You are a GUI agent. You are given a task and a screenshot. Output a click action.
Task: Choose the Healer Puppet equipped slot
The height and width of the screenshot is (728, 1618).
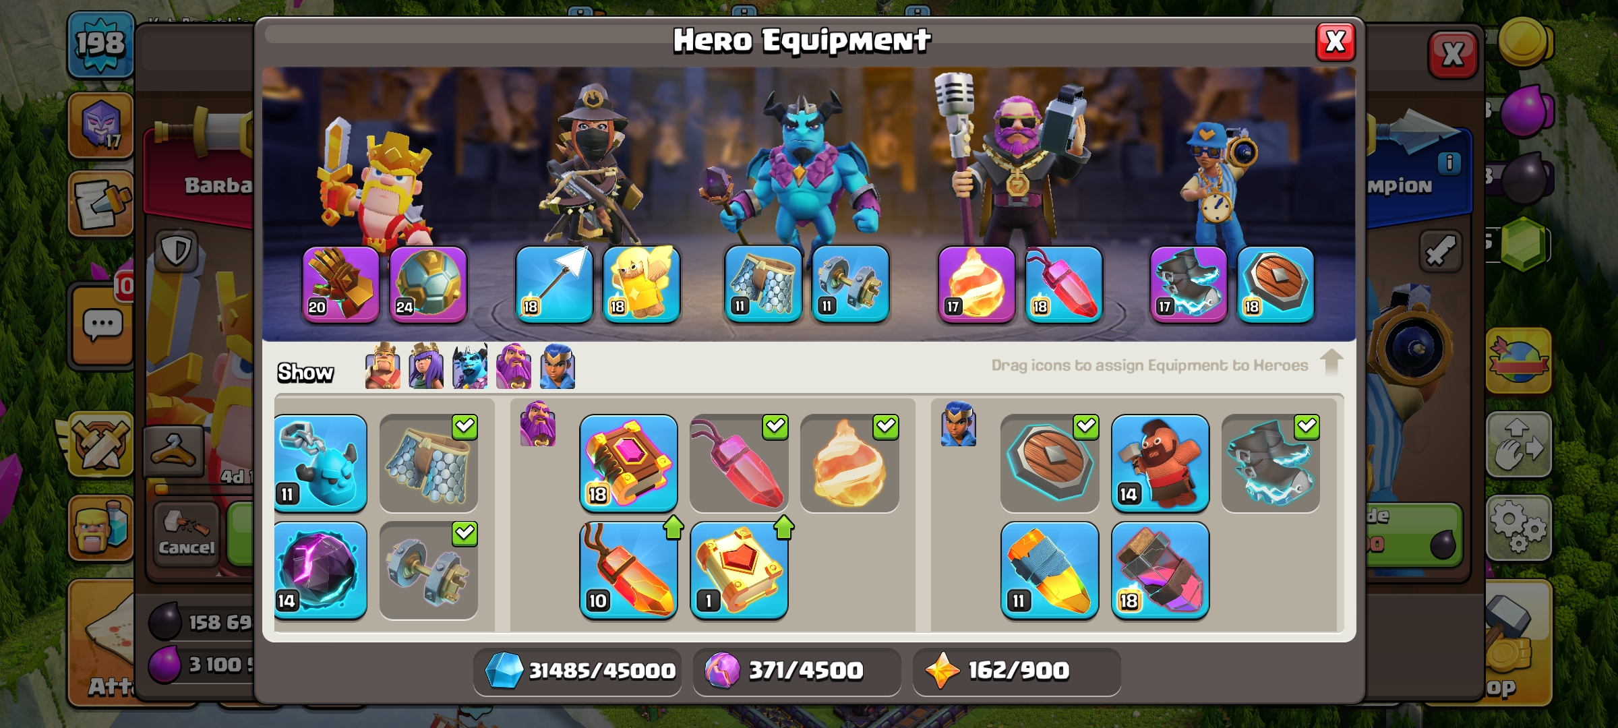click(641, 284)
